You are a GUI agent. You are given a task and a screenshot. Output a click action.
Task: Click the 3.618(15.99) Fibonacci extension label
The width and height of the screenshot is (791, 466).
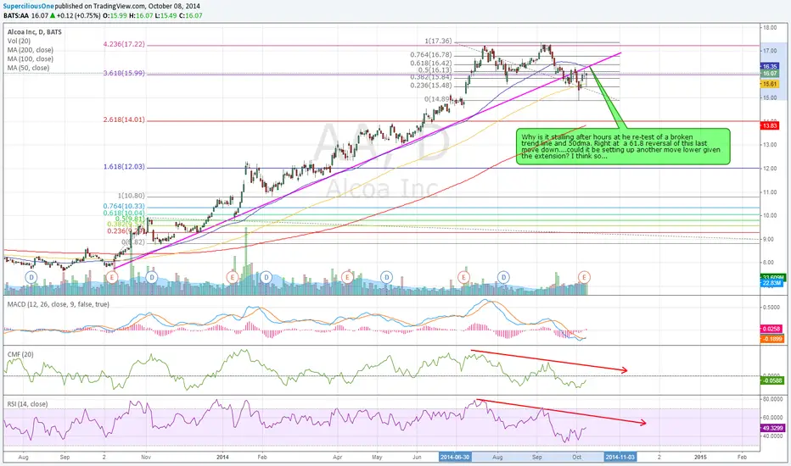coord(124,73)
